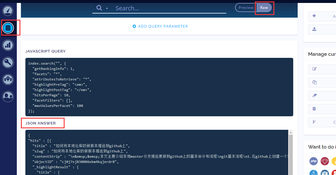Open the map pins icon in sidebar
Viewport: 336px width, 175px height.
click(x=8, y=79)
